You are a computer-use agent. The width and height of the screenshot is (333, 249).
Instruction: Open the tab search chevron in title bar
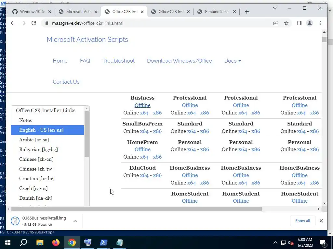click(x=274, y=8)
